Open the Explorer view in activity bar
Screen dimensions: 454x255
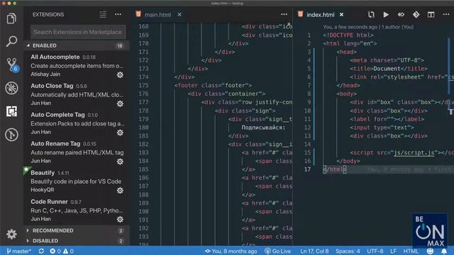[11, 19]
